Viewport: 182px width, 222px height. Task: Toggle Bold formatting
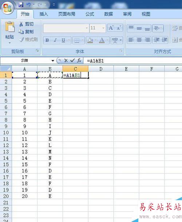(47, 40)
